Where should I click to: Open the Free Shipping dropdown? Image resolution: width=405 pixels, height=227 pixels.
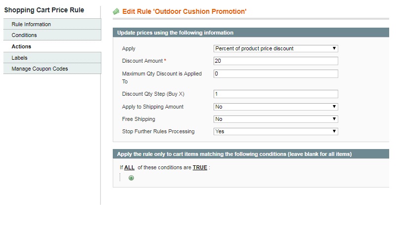click(x=275, y=119)
